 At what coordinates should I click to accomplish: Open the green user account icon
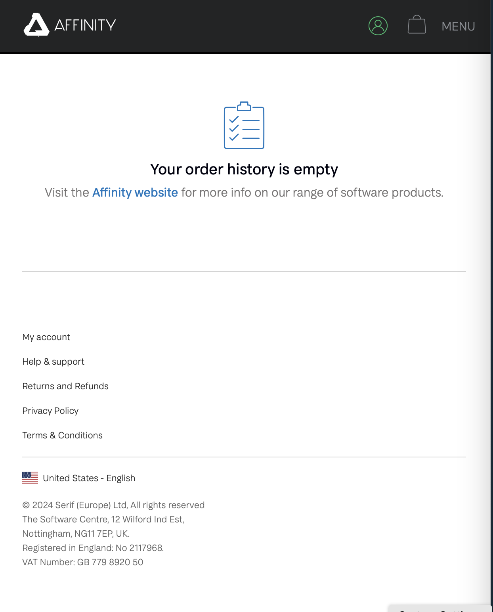coord(378,26)
